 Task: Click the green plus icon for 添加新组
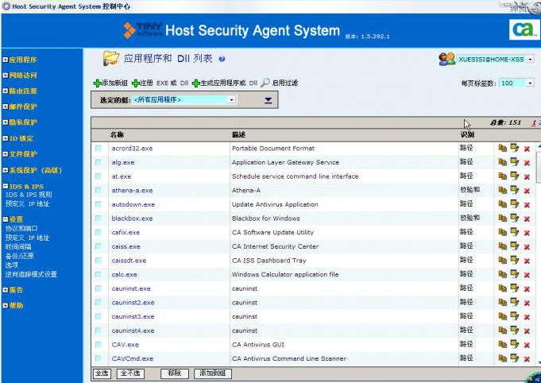97,83
